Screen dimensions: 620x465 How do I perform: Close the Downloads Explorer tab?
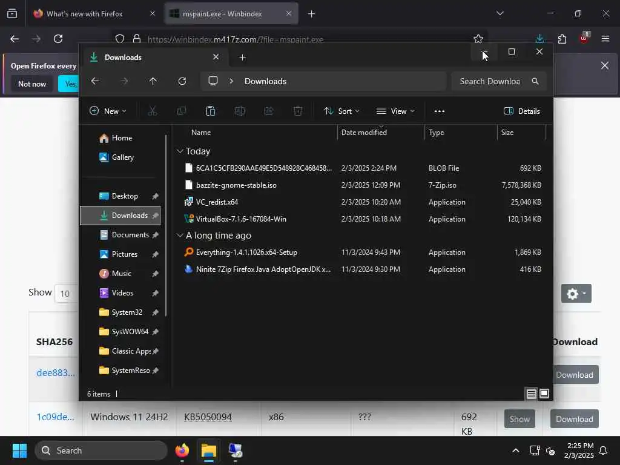(216, 57)
